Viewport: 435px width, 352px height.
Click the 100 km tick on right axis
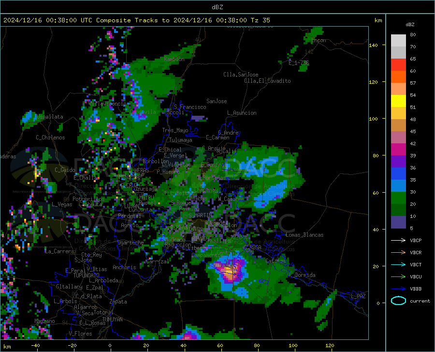tap(373, 119)
